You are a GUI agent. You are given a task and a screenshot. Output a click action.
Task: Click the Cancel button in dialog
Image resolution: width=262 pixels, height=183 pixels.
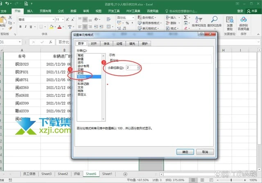pyautogui.click(x=205, y=152)
